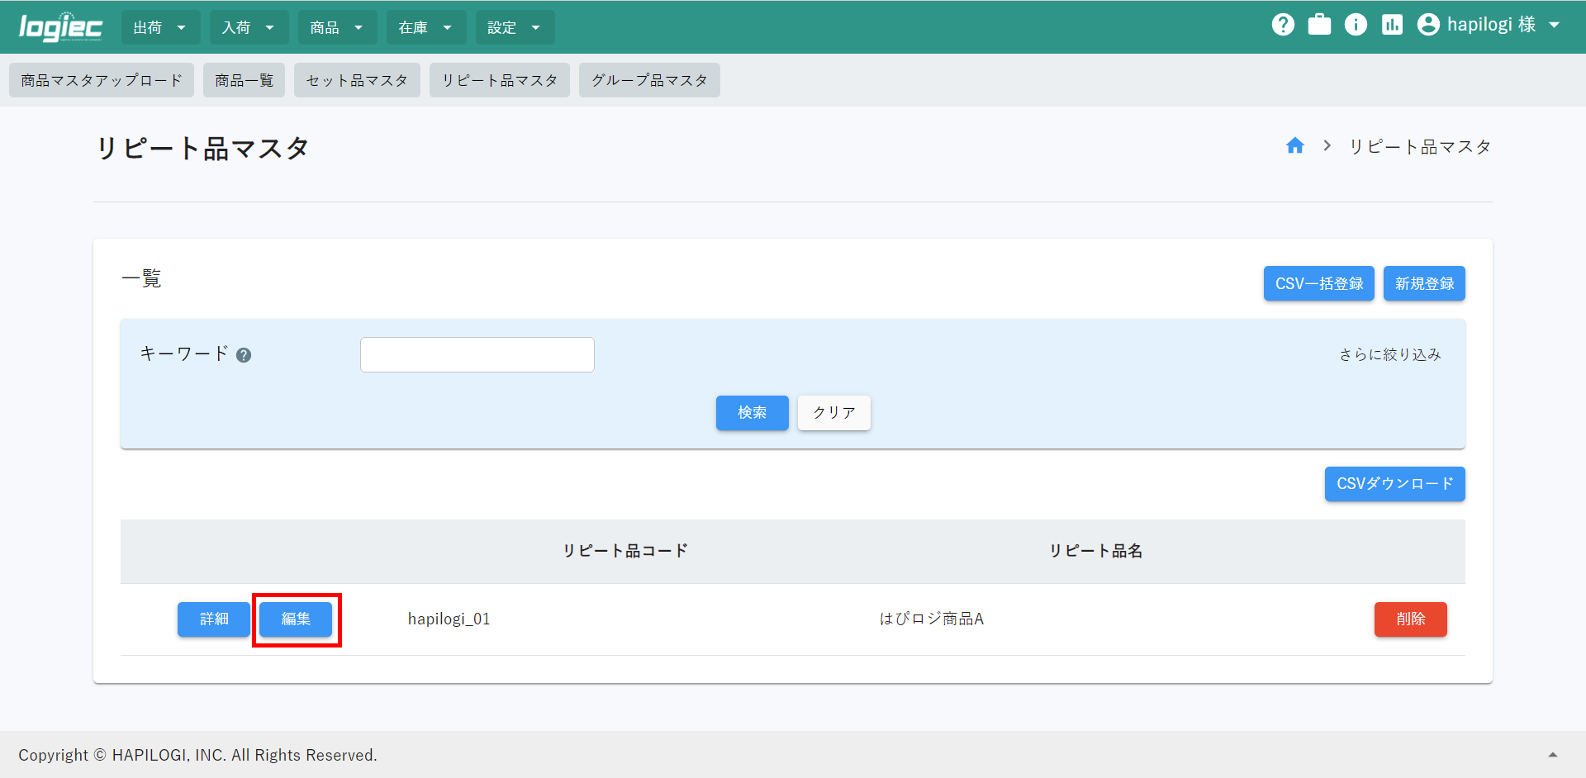
Task: Open 詳細 for hapilogi_01
Action: (213, 619)
